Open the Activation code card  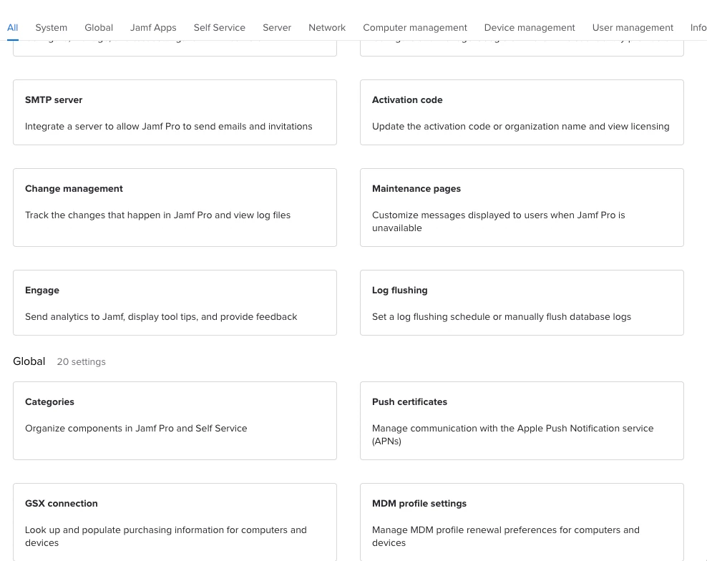pos(522,112)
